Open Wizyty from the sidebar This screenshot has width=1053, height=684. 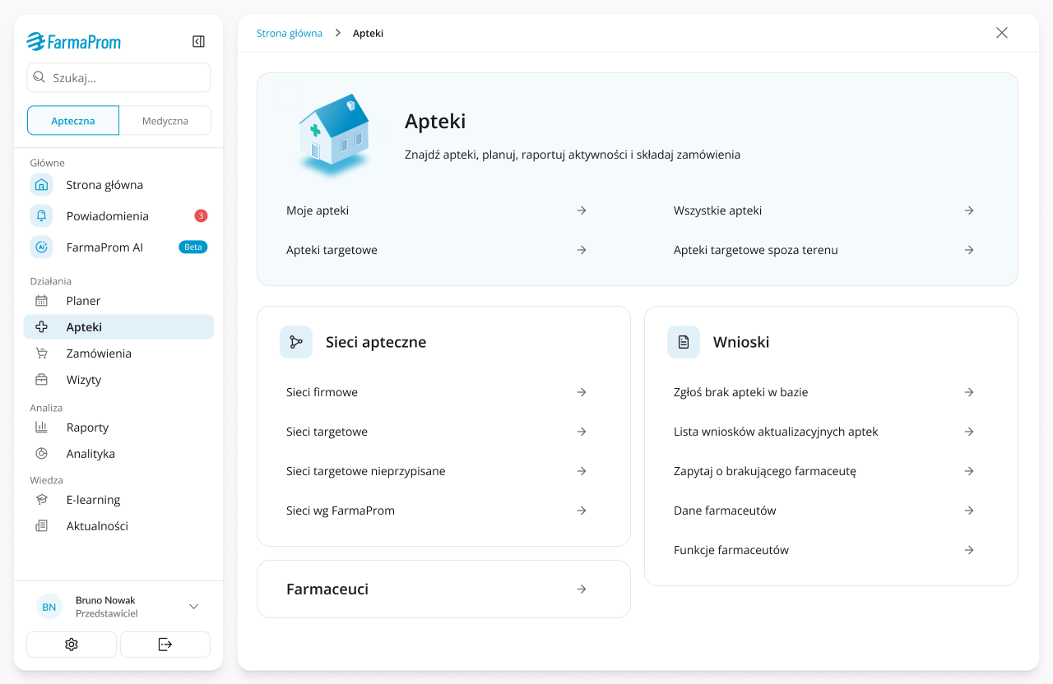tap(118, 380)
